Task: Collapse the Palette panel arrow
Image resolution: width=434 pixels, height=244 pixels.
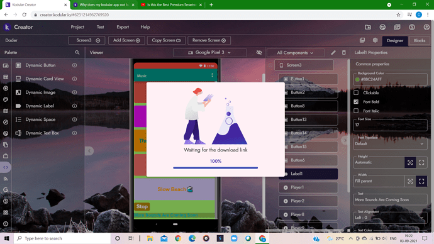Action: click(x=89, y=151)
